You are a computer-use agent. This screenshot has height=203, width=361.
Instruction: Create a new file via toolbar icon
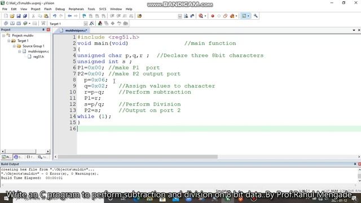(6, 16)
